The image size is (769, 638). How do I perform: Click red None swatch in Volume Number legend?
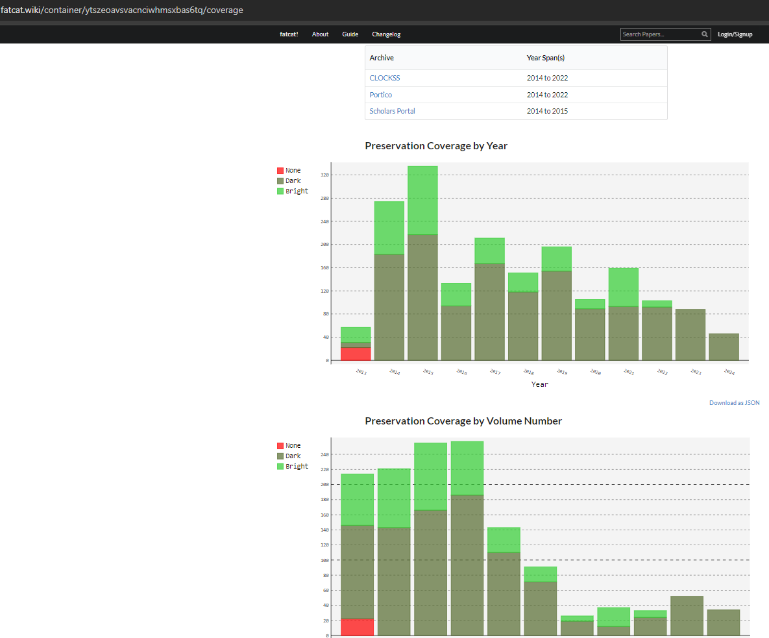point(280,446)
